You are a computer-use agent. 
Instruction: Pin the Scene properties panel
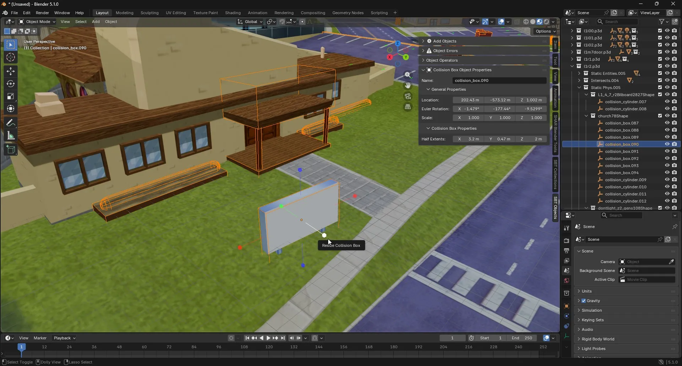pyautogui.click(x=675, y=227)
